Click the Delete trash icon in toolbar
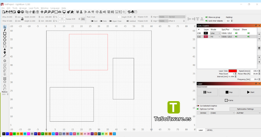 pyautogui.click(x=38, y=12)
